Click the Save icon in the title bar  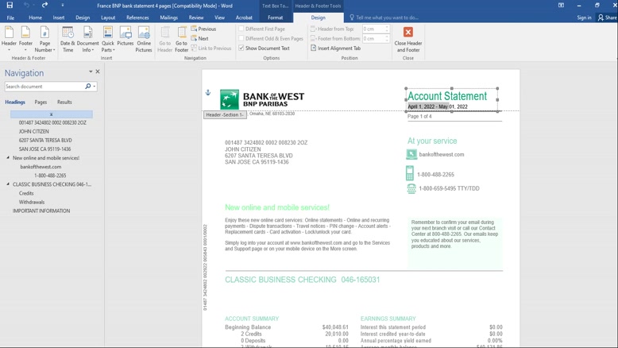[x=10, y=5]
